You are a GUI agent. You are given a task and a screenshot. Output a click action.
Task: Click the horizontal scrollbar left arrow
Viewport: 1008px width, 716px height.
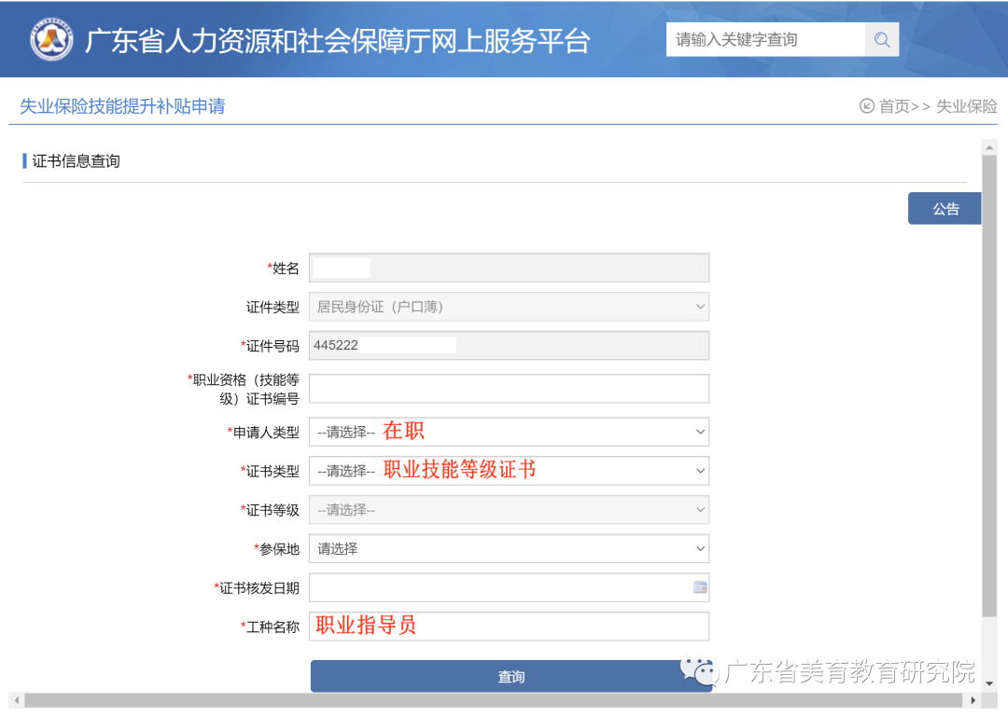(15, 700)
